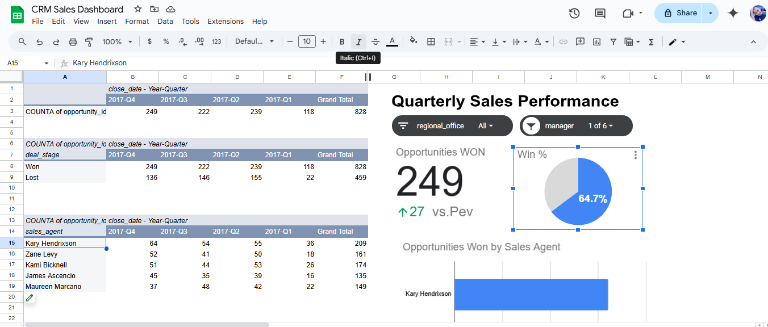Click the Functions sigma icon
The height and width of the screenshot is (327, 768).
pos(652,41)
